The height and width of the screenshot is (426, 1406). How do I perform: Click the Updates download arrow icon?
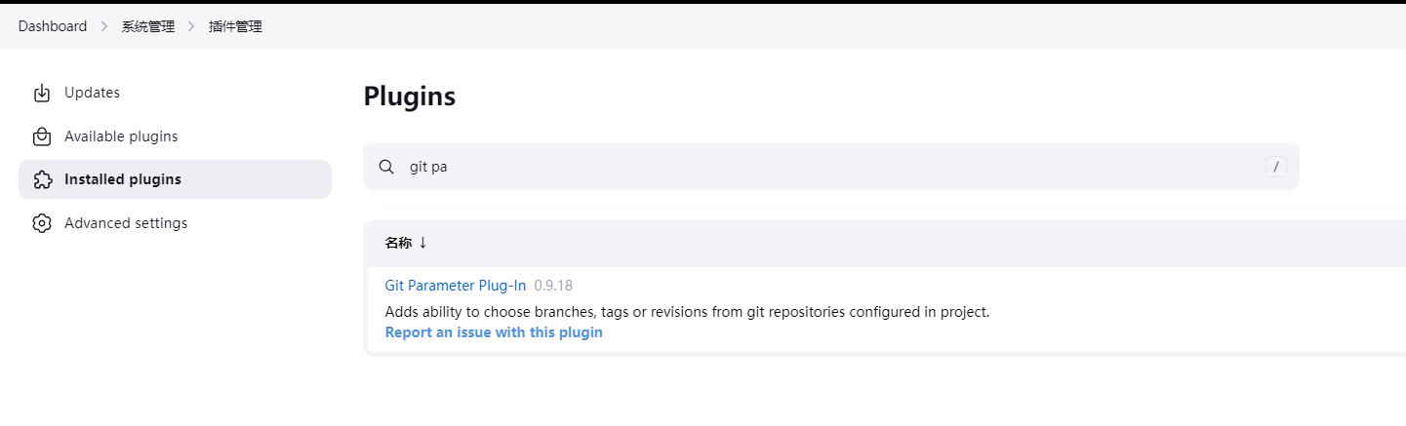click(x=41, y=93)
